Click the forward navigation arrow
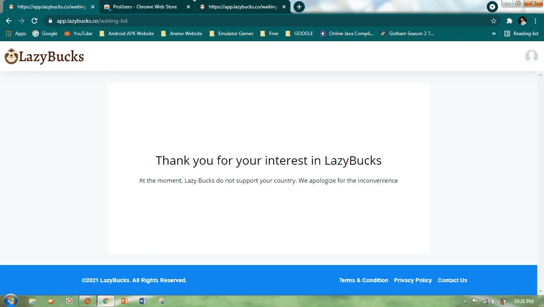 tap(22, 21)
